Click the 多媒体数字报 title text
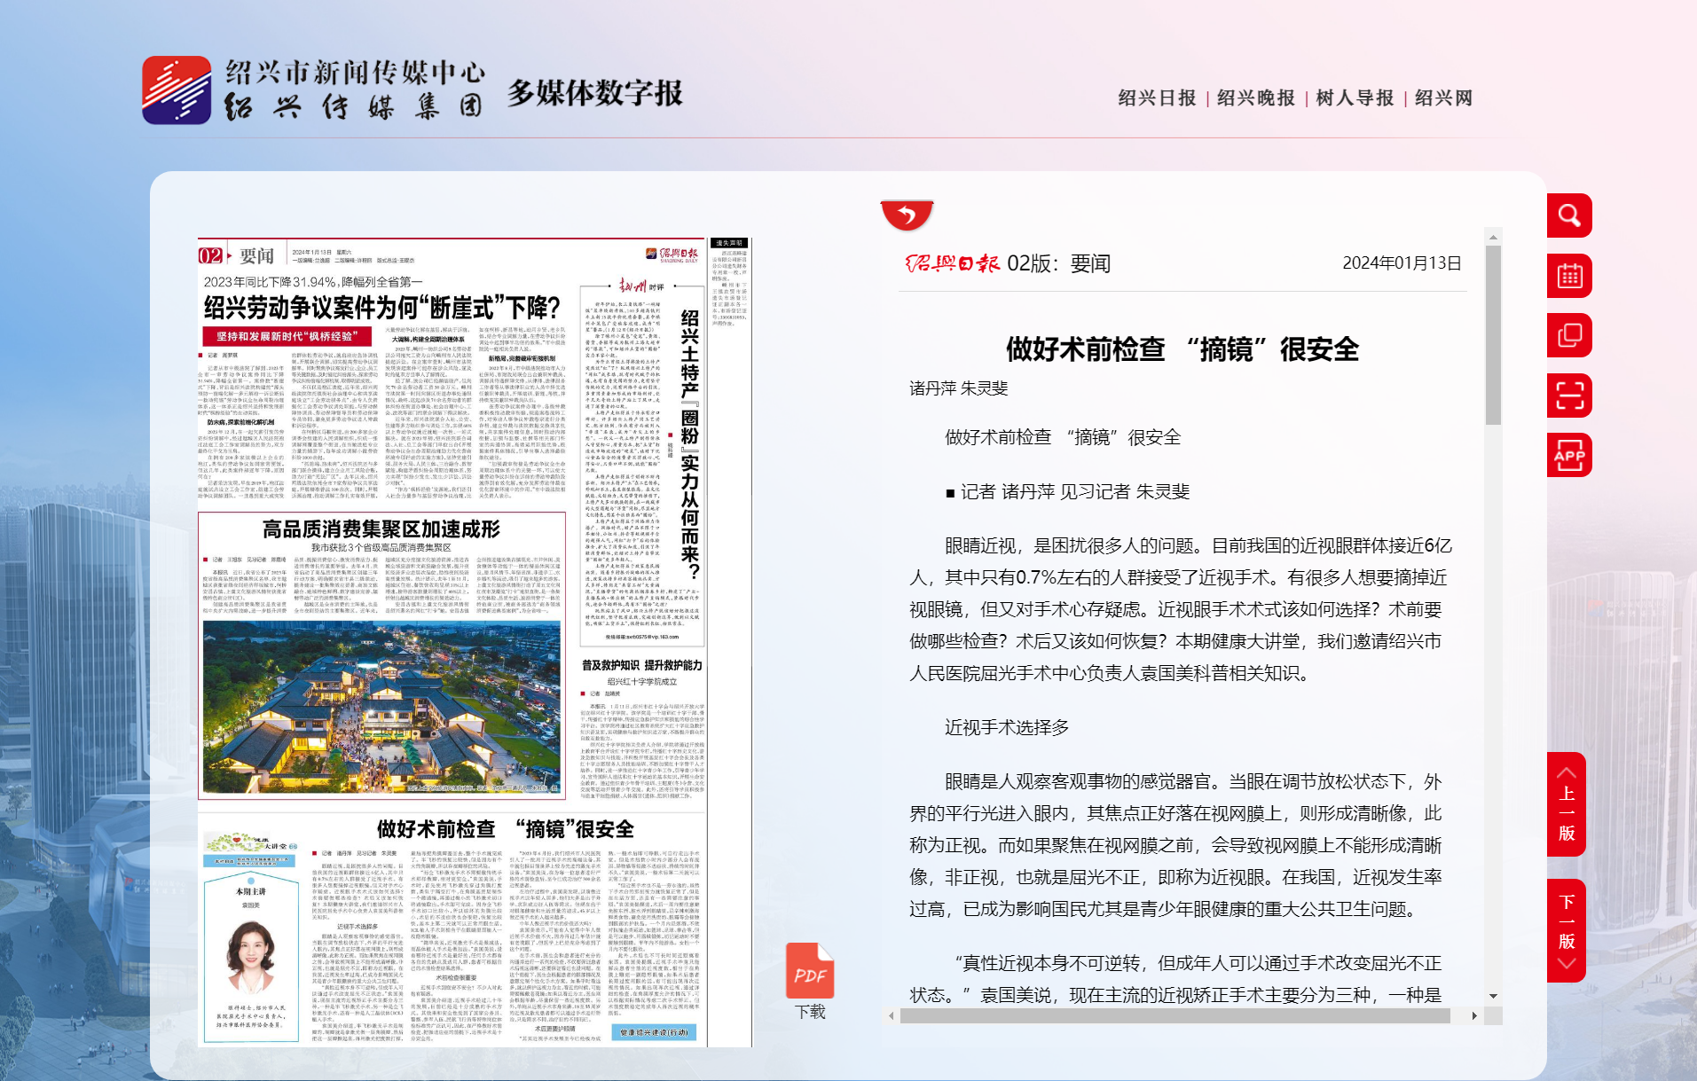 (595, 92)
